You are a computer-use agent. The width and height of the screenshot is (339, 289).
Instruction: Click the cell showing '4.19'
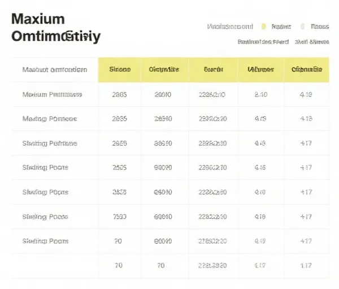tap(306, 95)
